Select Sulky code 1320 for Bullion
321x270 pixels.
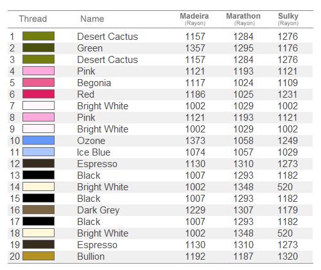pos(288,256)
